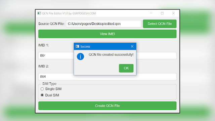The image size is (215, 121).
Task: Click the Create QCN File button
Action: [x=107, y=106]
